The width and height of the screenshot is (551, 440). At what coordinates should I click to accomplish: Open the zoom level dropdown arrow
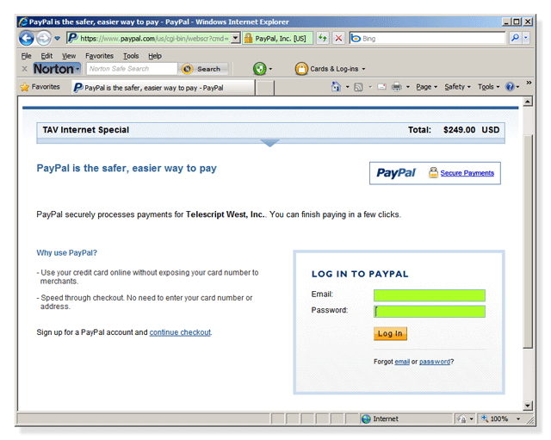click(x=518, y=419)
